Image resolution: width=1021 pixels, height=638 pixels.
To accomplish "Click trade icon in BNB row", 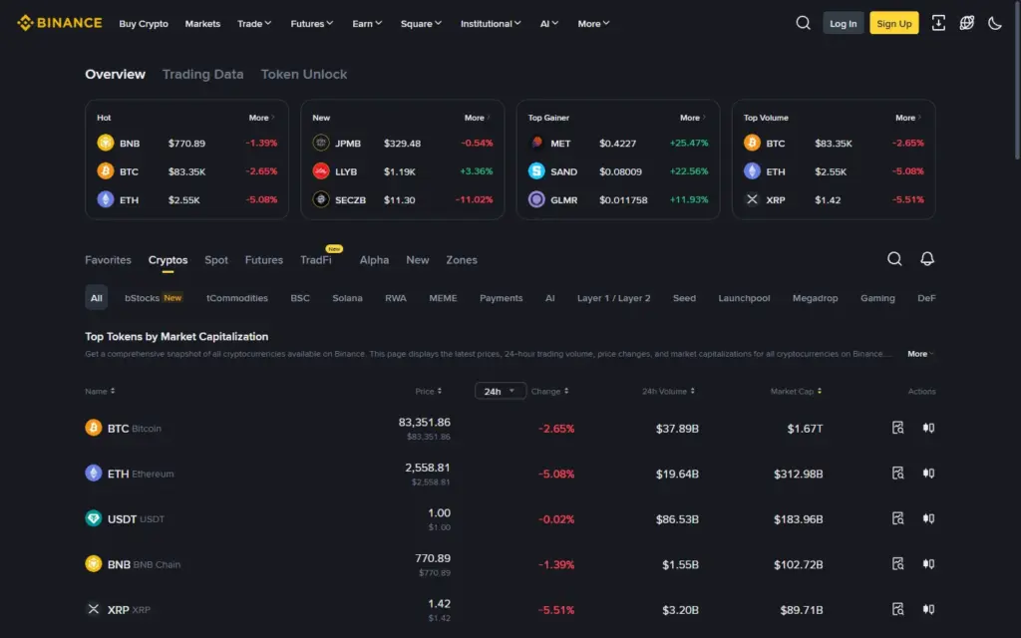I will tap(928, 564).
